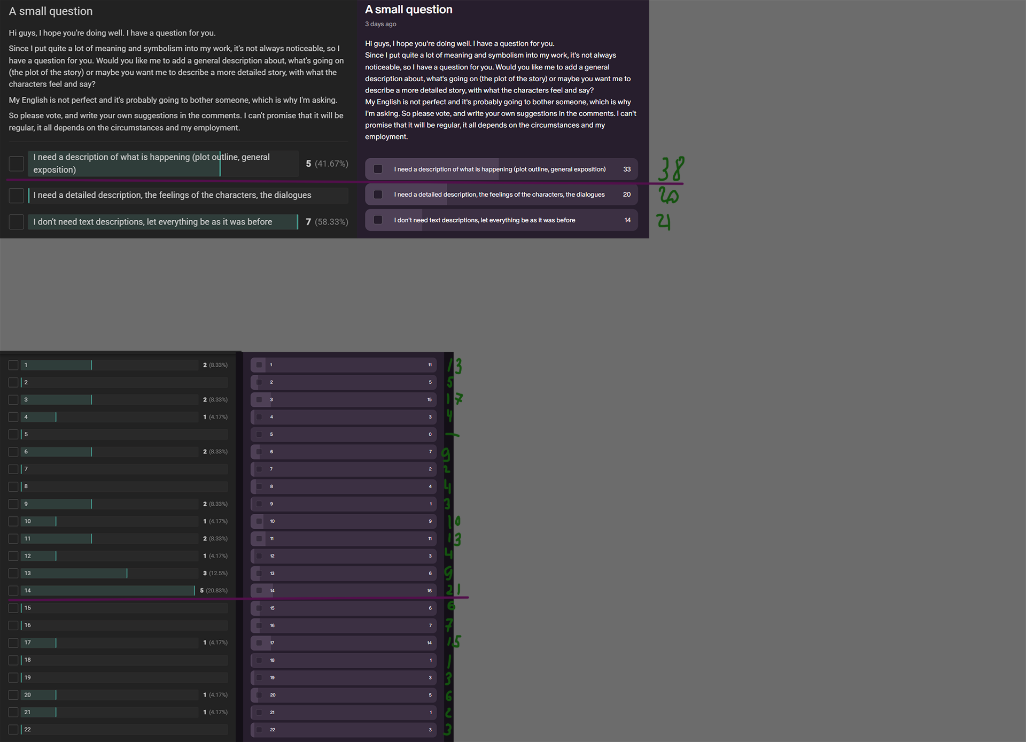Check the detailed description option in the purple poll
Screen dimensions: 1026x742
tap(378, 195)
